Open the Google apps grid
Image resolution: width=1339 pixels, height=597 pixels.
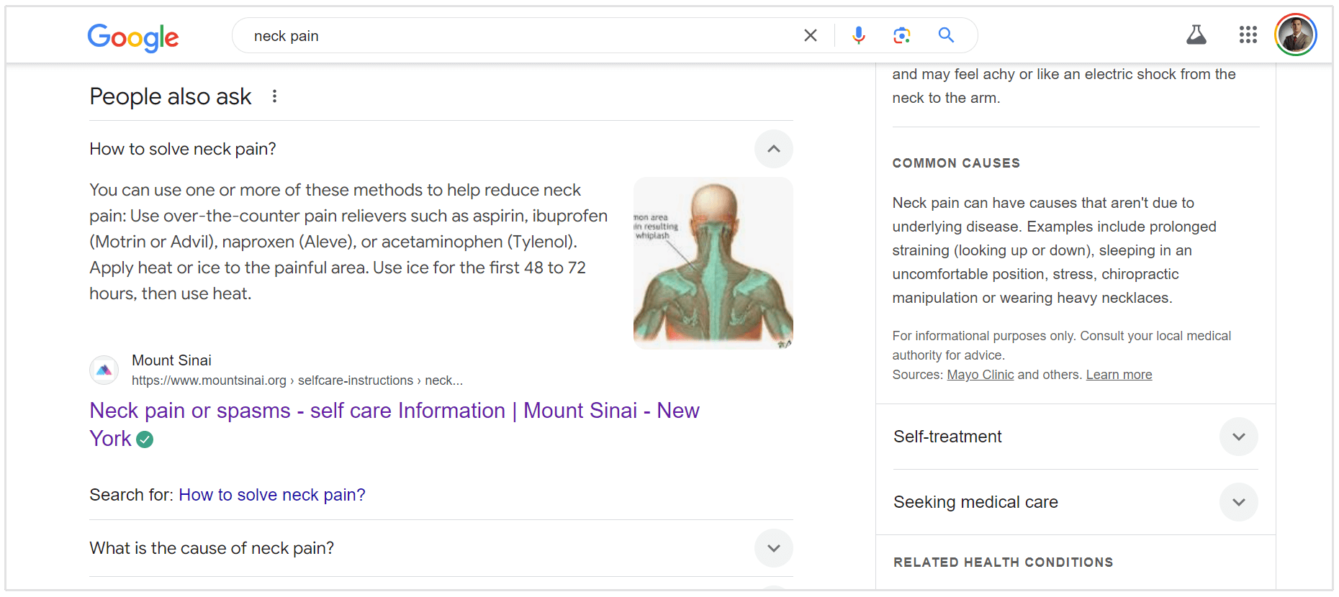pos(1248,35)
